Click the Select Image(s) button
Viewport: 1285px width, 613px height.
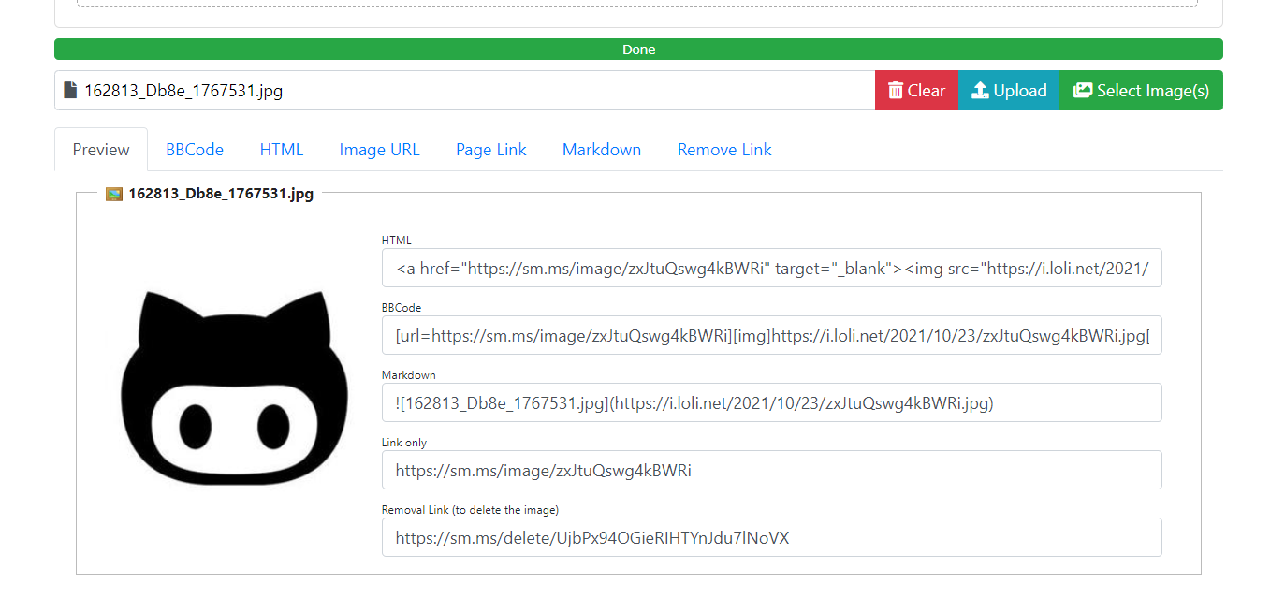pyautogui.click(x=1140, y=90)
